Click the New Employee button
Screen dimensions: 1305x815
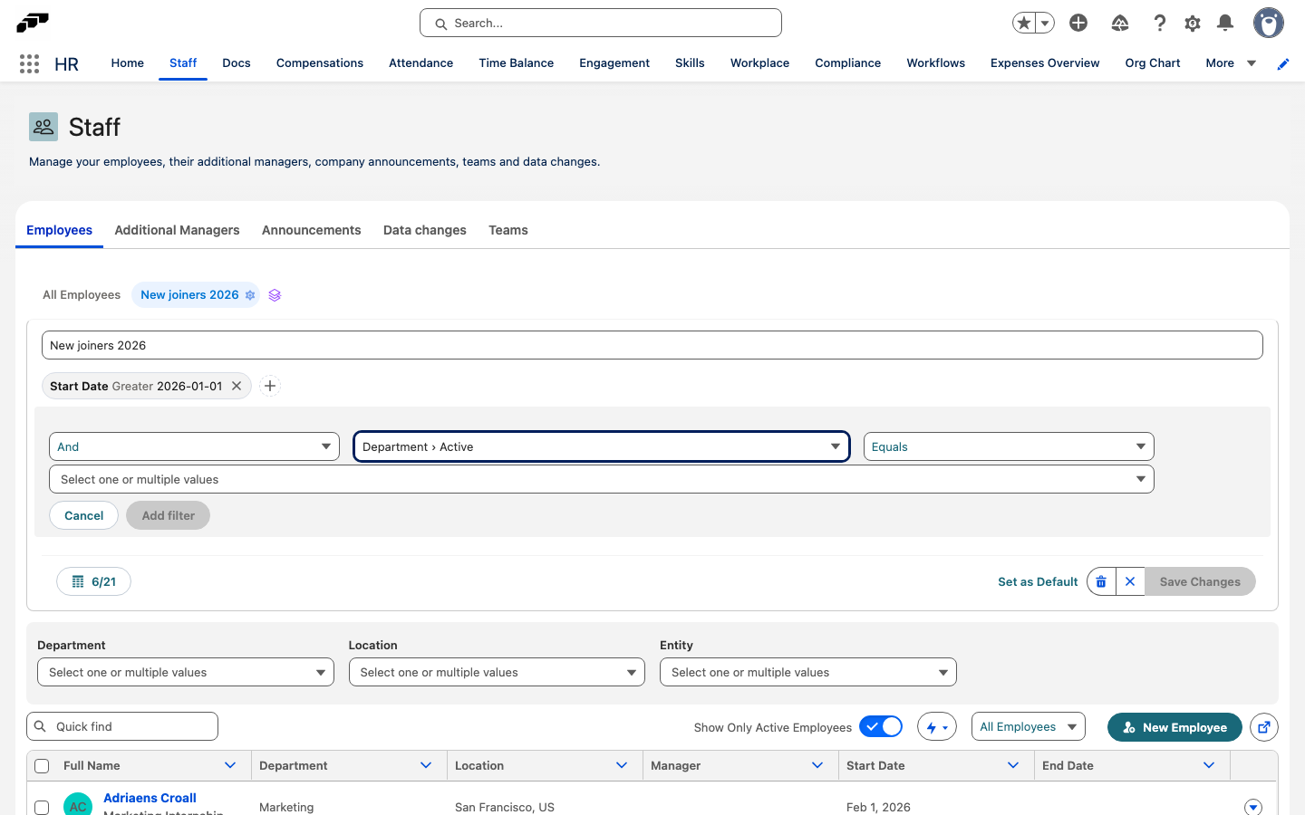(1174, 727)
